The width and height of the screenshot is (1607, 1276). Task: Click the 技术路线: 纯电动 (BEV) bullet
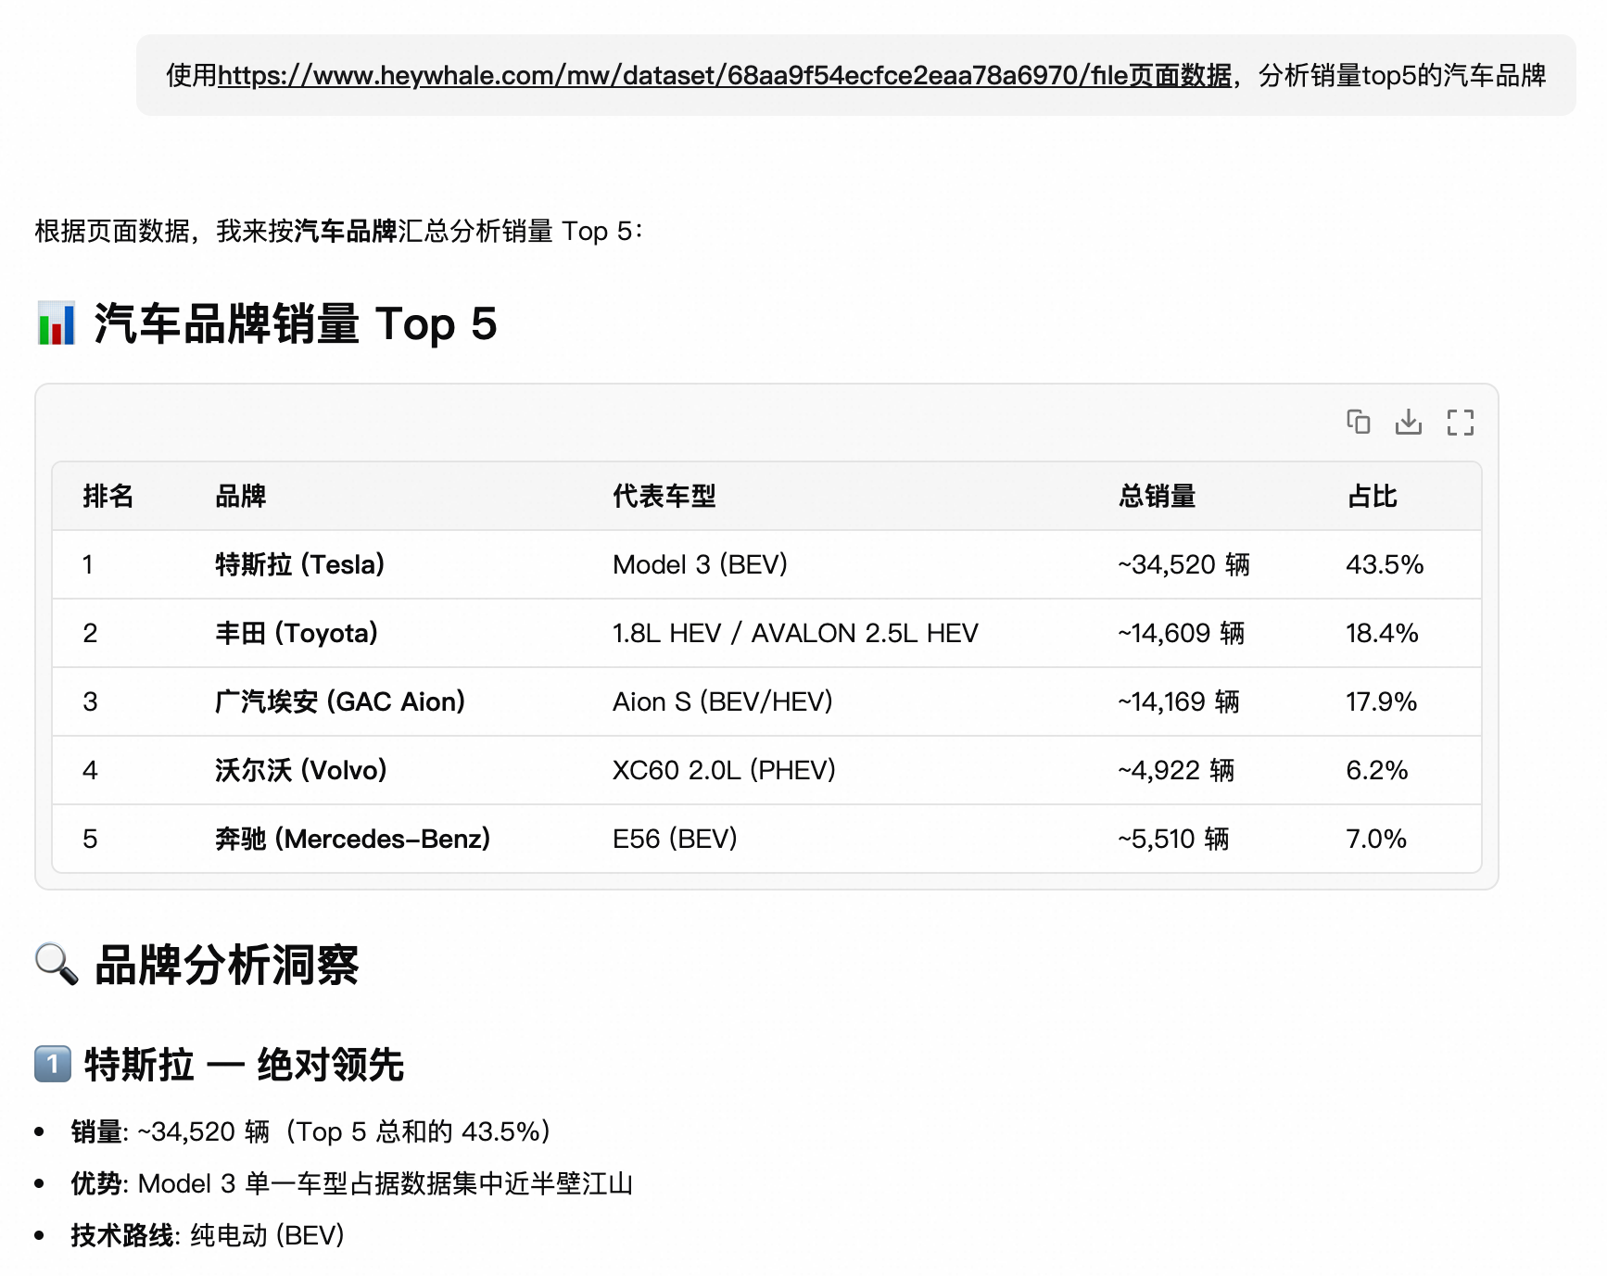tap(208, 1235)
